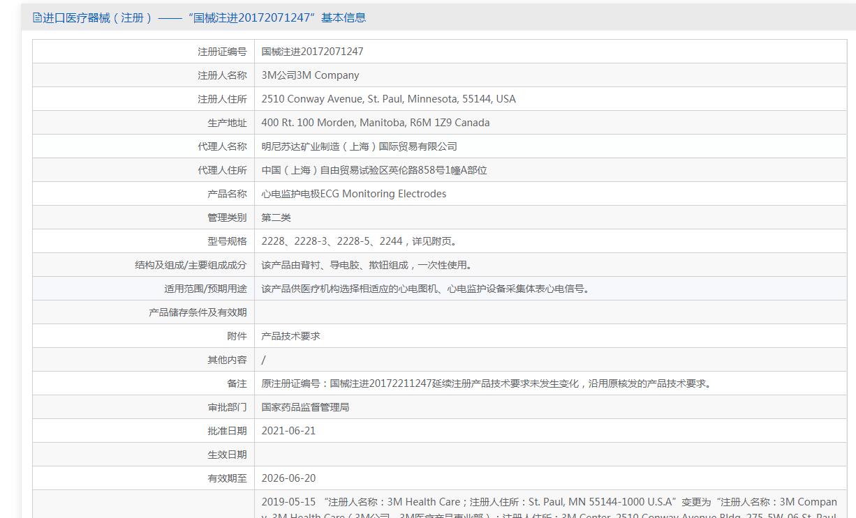
Task: Click the page title '进口医疗器械（注册）基本信息'
Action: 204,18
